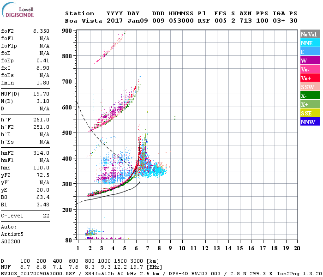Image resolution: width=323 pixels, height=277 pixels.
Task: Click the SSW salmon legend swatch
Action: click(310, 87)
